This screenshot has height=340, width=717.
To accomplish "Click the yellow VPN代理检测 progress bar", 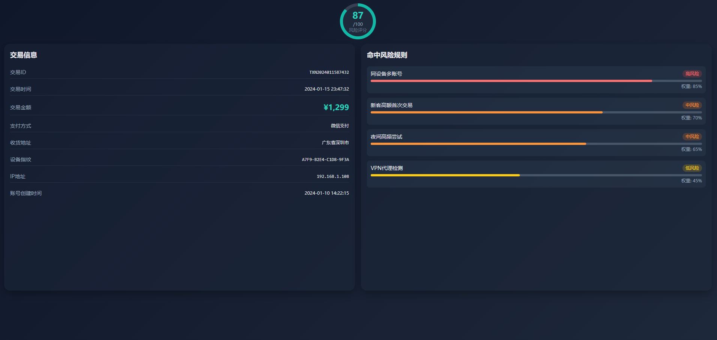I will (445, 175).
